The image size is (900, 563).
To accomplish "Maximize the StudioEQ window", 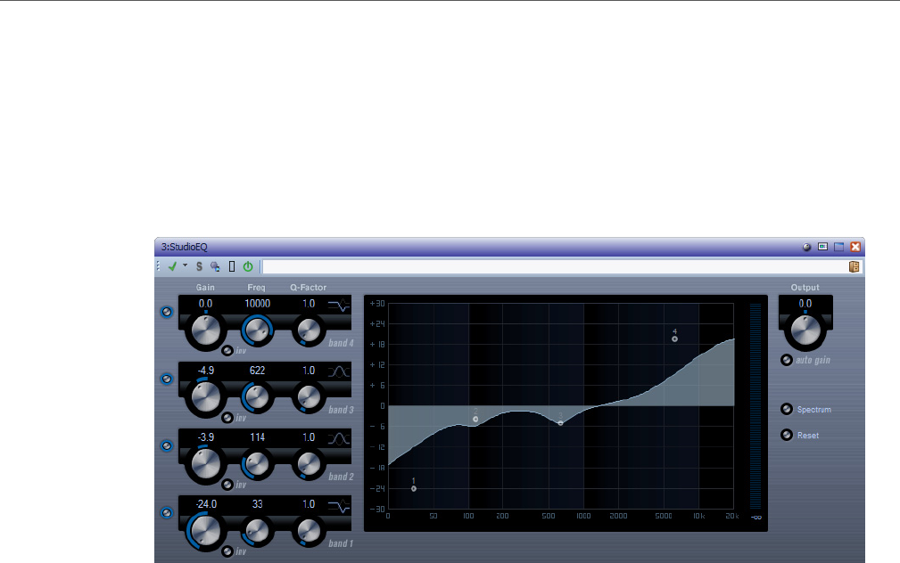I will click(x=839, y=247).
